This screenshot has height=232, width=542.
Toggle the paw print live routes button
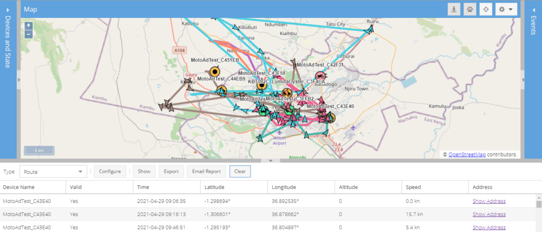tap(469, 10)
